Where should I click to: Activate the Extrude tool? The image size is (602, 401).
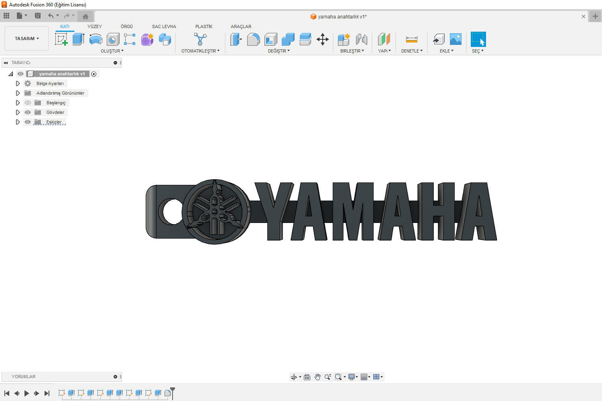click(x=78, y=39)
